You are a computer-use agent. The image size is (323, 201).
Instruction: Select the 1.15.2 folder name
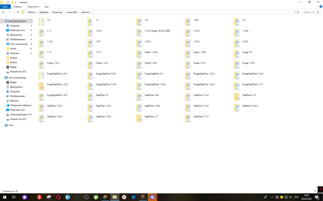pyautogui.click(x=50, y=41)
